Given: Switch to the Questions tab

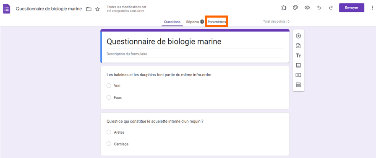Looking at the screenshot, I should pos(172,22).
